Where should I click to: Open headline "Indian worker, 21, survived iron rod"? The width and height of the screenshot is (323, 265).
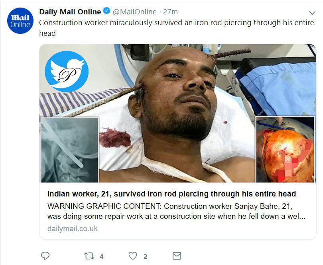click(171, 194)
